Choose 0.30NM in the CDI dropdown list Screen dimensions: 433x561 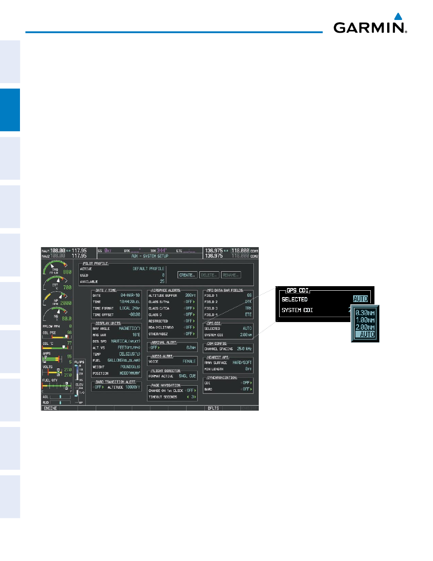pos(365,313)
